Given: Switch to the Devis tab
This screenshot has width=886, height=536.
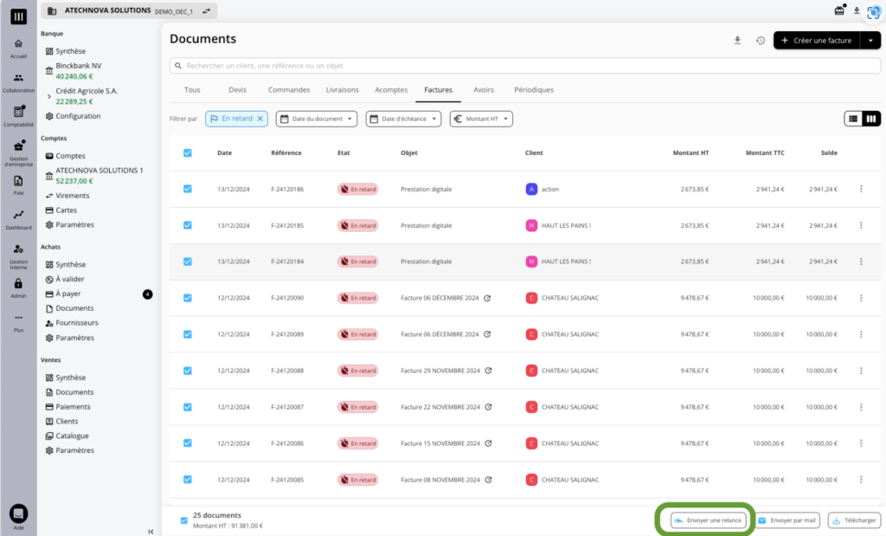Looking at the screenshot, I should (237, 90).
